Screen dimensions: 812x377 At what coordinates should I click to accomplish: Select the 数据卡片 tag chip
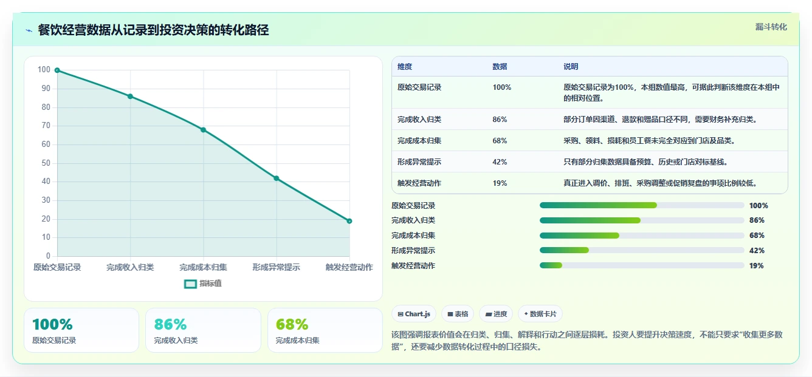coord(540,314)
